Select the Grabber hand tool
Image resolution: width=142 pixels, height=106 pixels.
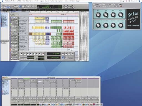(29, 6)
